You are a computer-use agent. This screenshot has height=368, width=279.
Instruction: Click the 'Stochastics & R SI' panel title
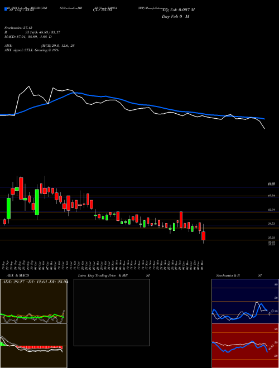[x=239, y=275]
